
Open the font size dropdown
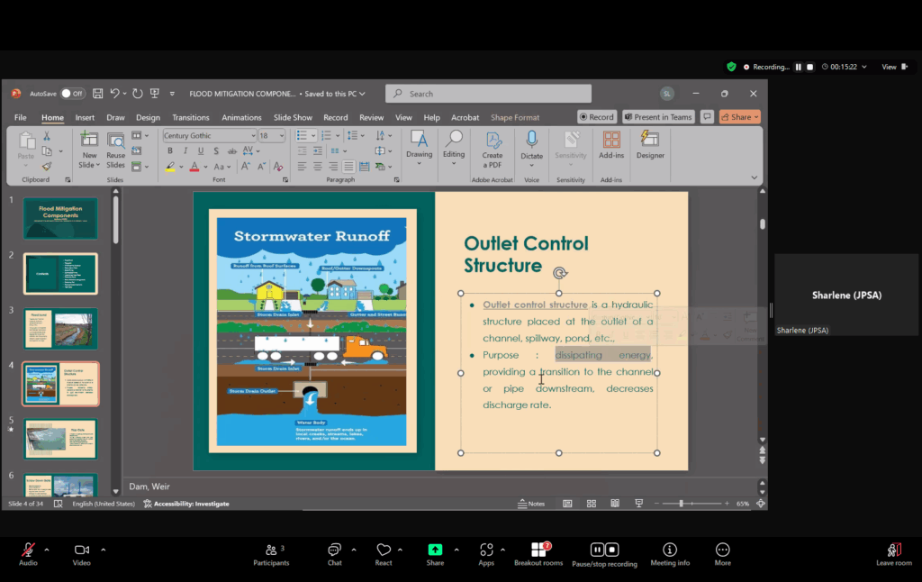[x=282, y=136]
